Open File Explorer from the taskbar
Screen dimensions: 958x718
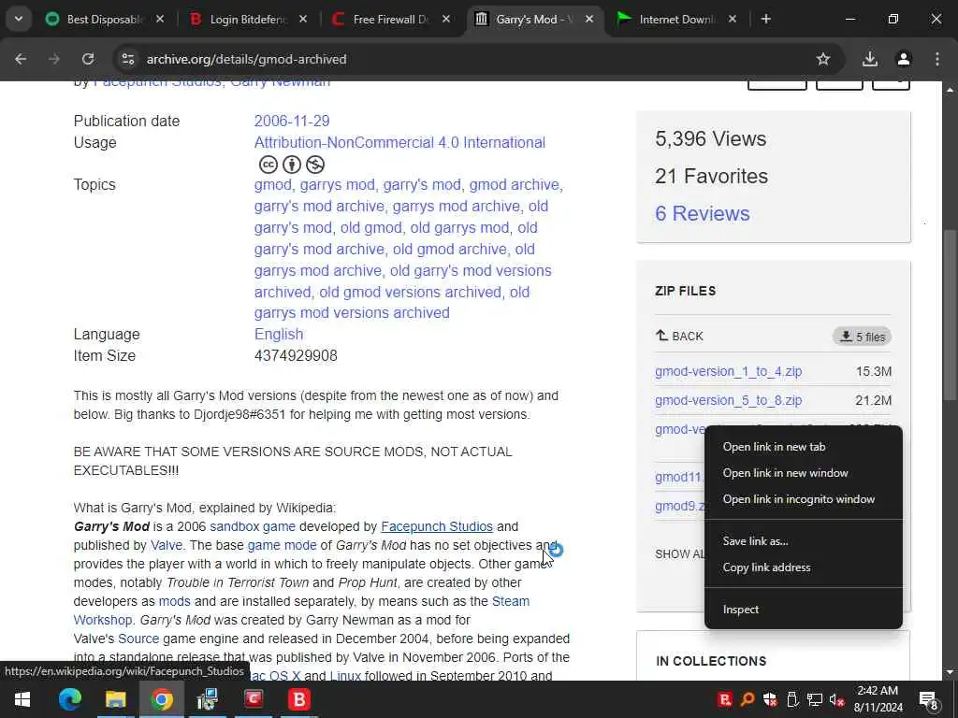[x=115, y=699]
